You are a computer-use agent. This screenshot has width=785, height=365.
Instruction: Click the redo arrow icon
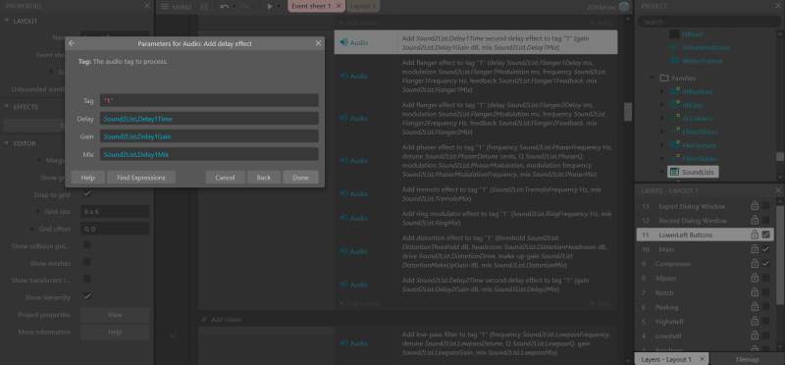click(243, 7)
